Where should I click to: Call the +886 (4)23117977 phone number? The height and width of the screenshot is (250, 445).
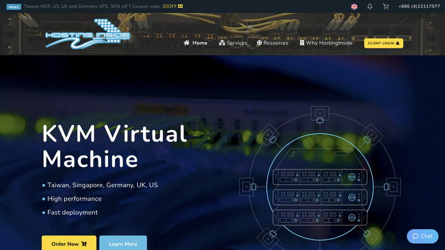point(419,6)
